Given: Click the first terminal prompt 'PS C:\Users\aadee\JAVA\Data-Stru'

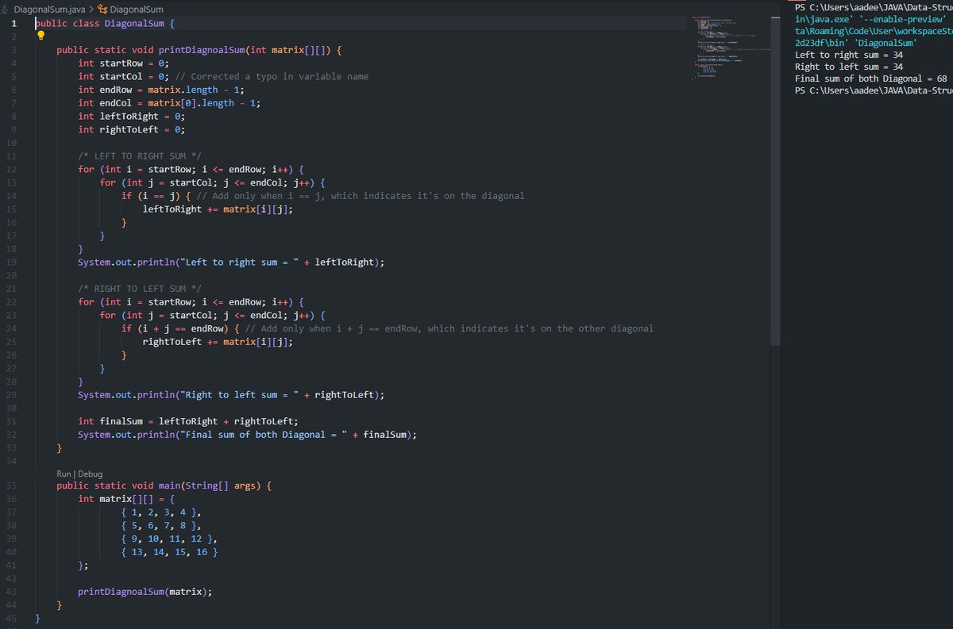Looking at the screenshot, I should click(874, 7).
